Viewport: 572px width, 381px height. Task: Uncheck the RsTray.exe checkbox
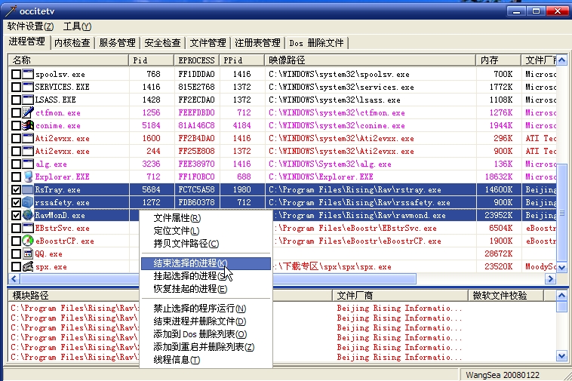16,189
